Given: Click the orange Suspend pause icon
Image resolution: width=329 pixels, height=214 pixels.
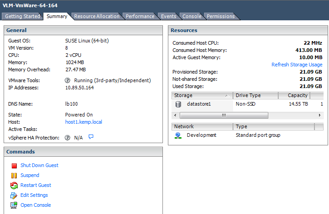Looking at the screenshot, I should click(14, 176).
